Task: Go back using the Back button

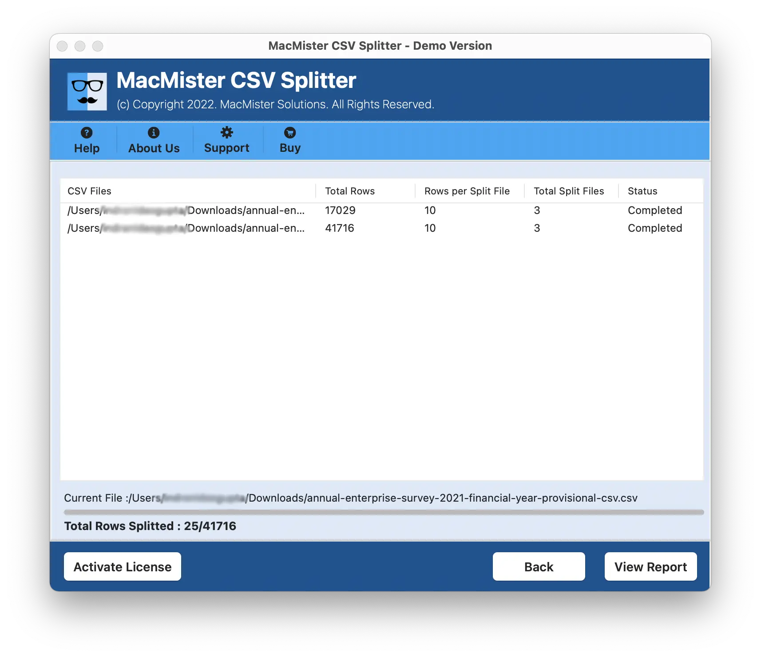Action: 539,566
